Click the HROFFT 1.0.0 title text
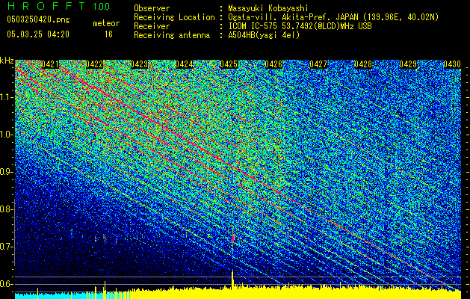 tap(58, 6)
